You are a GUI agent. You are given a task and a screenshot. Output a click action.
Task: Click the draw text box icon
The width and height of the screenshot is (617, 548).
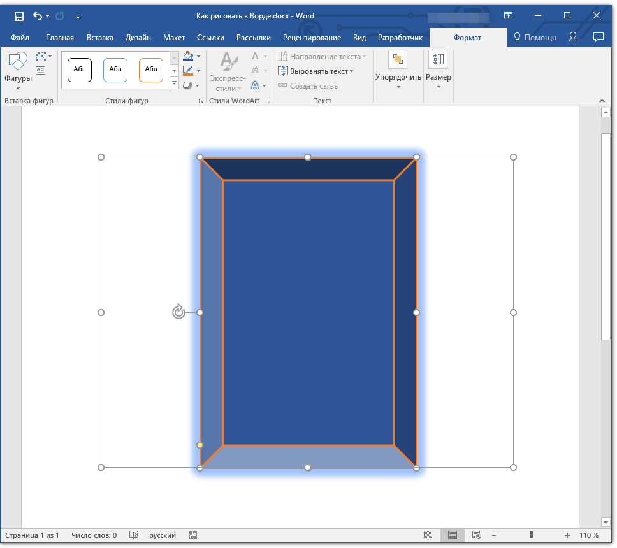pos(41,71)
